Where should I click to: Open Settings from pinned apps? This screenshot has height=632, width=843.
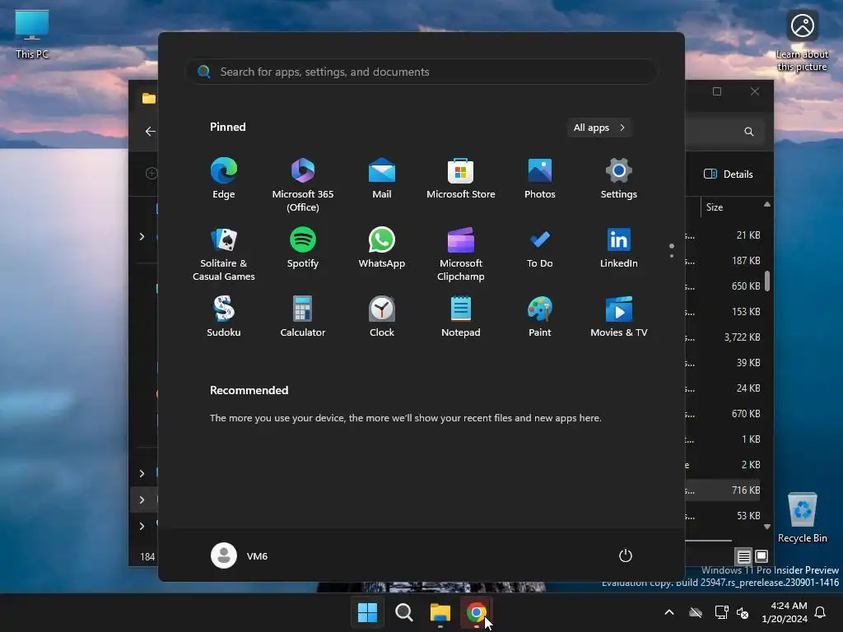point(619,179)
